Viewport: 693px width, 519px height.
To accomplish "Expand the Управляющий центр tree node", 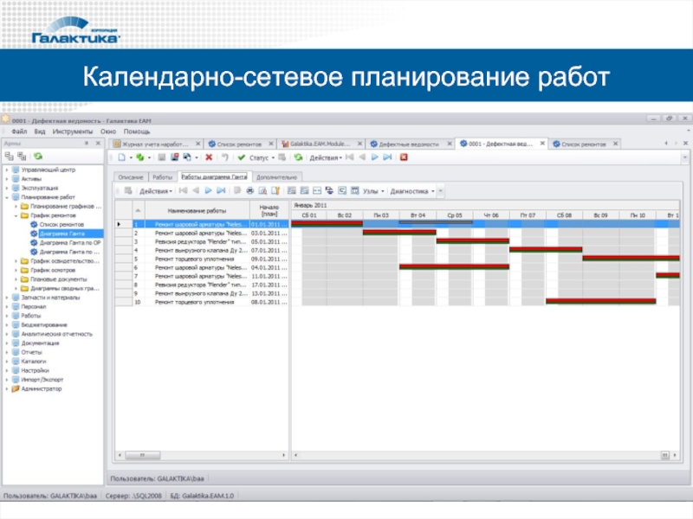I will 7,170.
